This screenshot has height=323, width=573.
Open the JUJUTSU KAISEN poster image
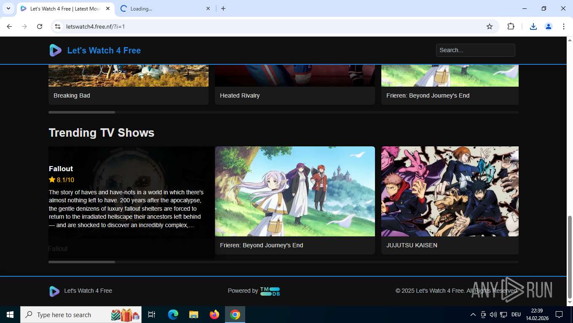point(450,191)
